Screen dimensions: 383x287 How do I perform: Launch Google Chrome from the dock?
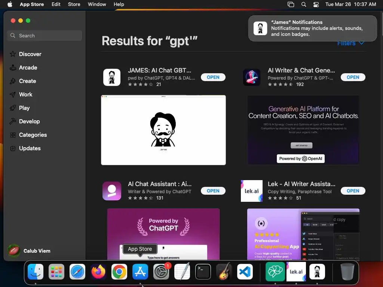click(119, 272)
